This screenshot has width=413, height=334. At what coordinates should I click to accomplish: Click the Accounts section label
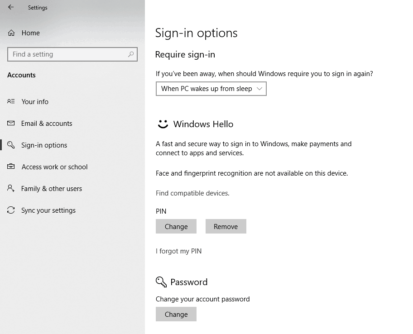coord(21,75)
